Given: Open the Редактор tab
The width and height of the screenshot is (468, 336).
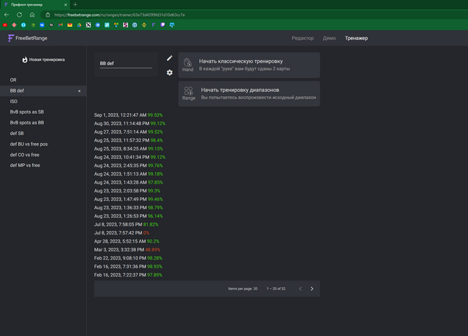Looking at the screenshot, I should [x=303, y=38].
